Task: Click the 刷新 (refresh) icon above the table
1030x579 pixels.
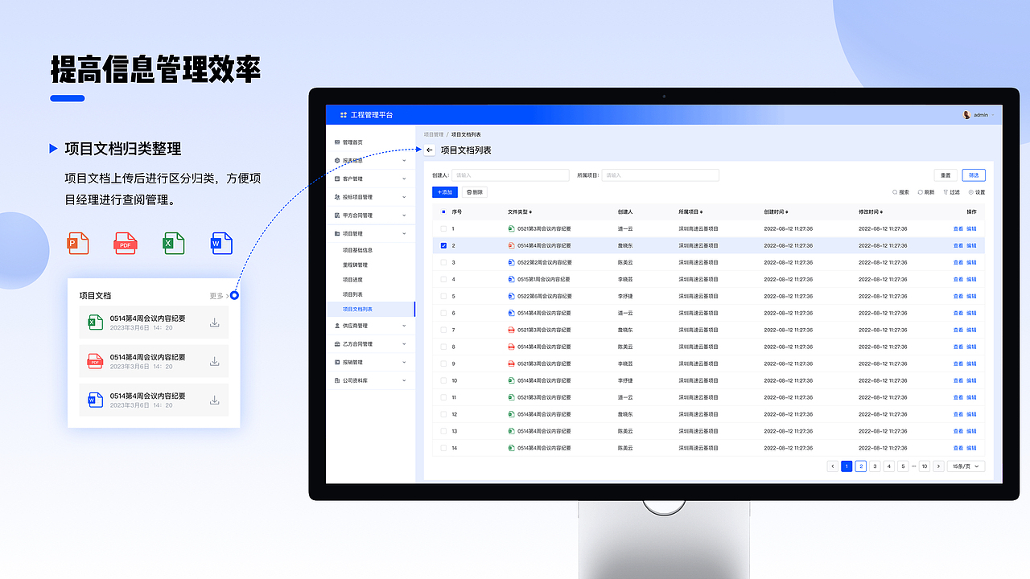Action: click(x=920, y=191)
